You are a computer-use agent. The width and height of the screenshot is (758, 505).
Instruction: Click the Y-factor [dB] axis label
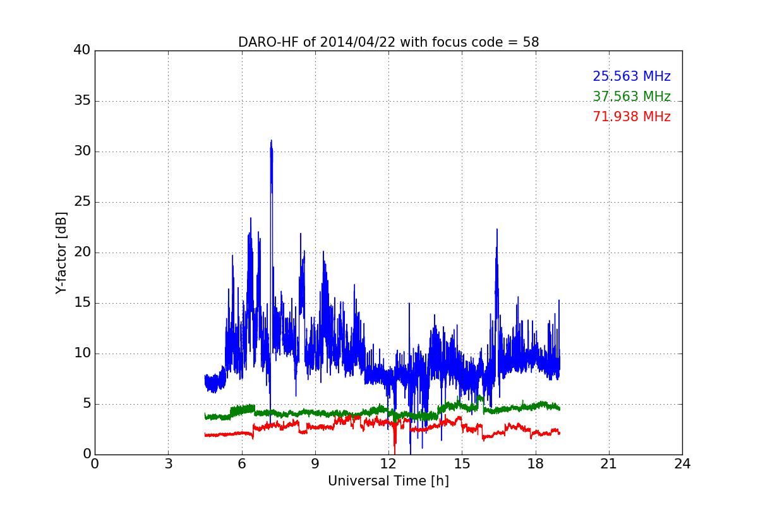61,252
